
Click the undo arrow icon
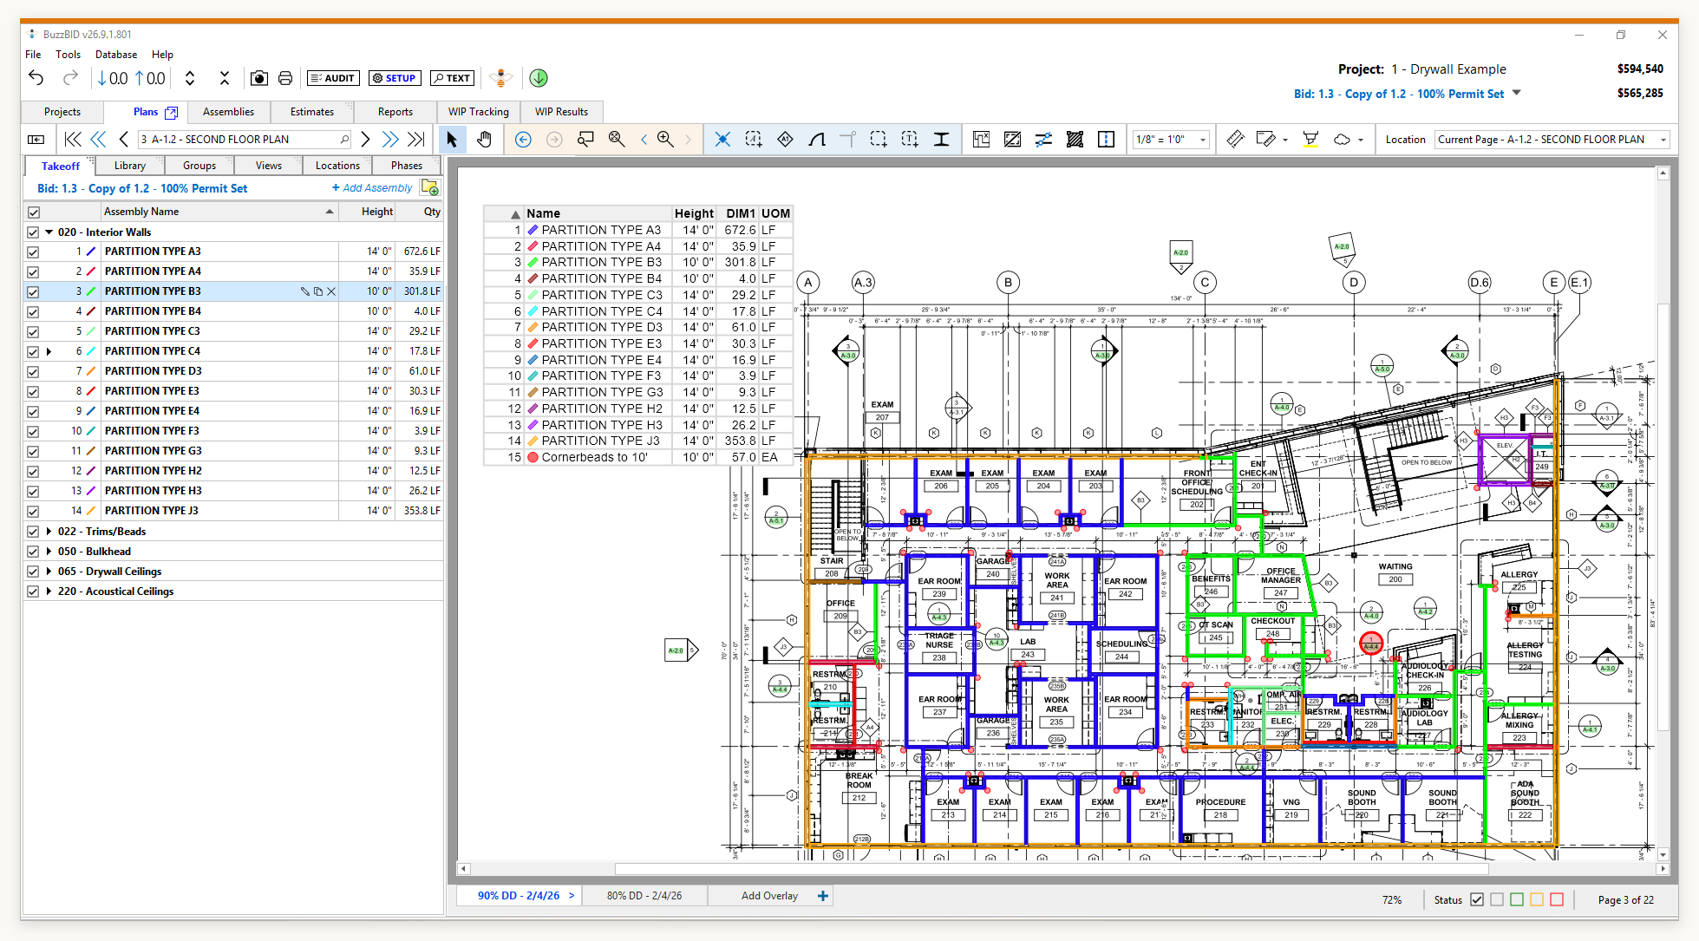coord(36,78)
